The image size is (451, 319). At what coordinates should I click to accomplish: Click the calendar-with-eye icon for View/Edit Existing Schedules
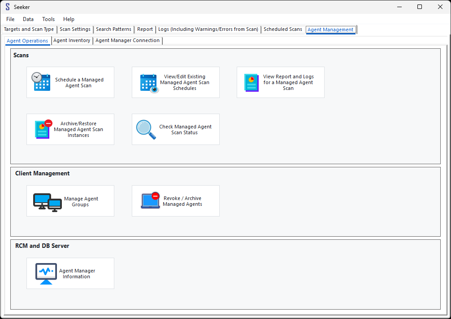tap(149, 84)
